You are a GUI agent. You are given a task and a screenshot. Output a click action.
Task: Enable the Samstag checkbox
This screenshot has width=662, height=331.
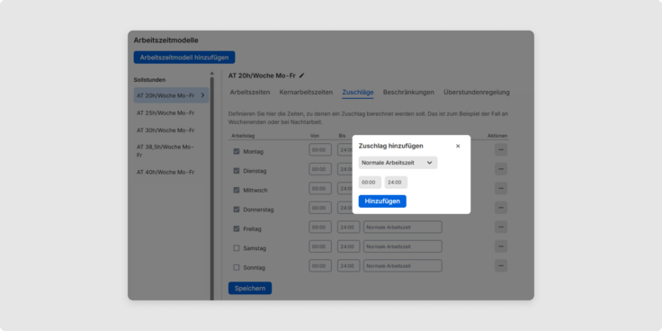click(237, 248)
